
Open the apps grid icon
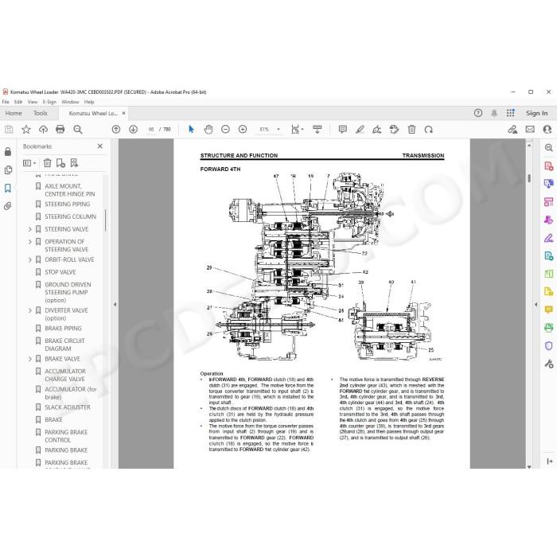[511, 113]
